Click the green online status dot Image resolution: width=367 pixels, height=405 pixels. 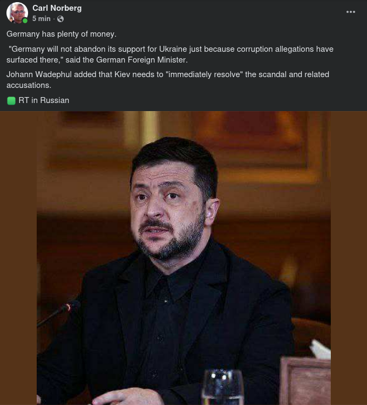tap(25, 20)
